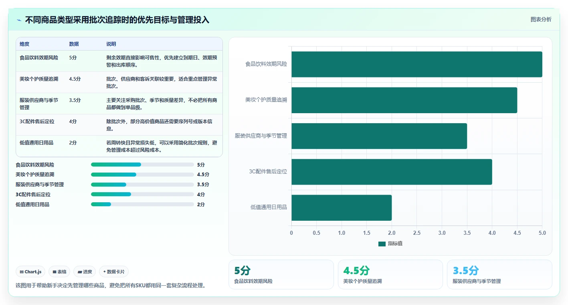Screen dimensions: 568x305
Task: Click the 食品饮料效期风险 chart axis label
Action: click(266, 64)
